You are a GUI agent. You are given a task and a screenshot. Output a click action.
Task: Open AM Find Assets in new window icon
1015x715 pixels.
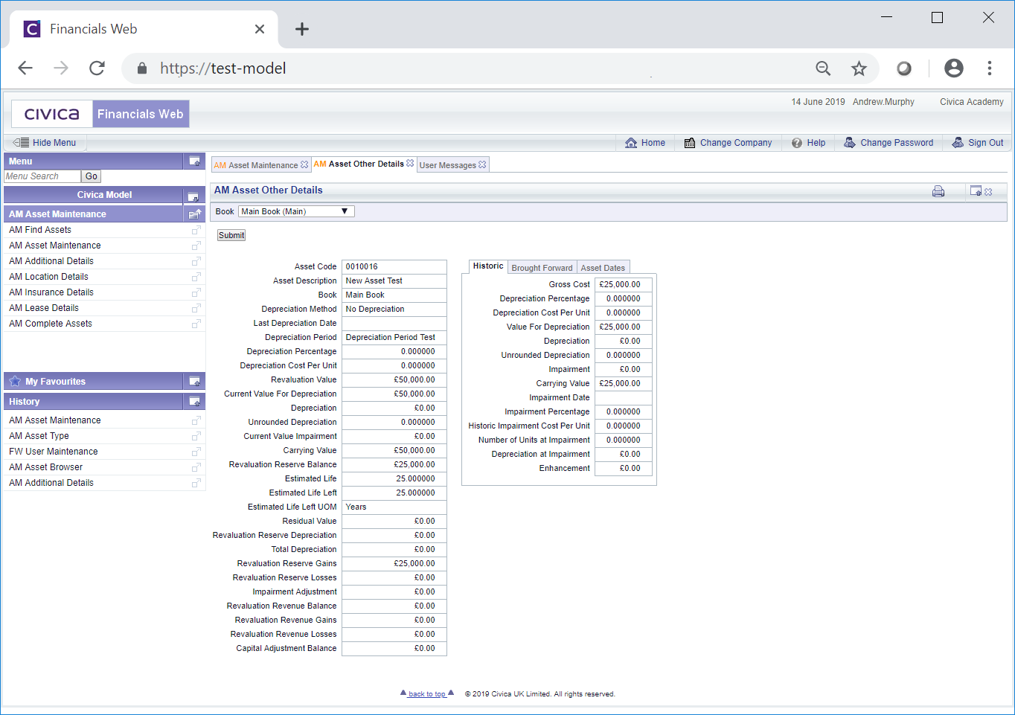point(196,230)
